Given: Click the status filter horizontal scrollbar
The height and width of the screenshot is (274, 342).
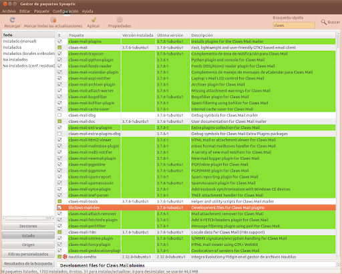Looking at the screenshot, I should click(x=28, y=219).
